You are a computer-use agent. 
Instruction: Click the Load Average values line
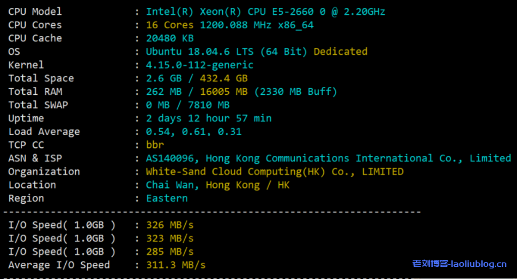click(x=193, y=132)
